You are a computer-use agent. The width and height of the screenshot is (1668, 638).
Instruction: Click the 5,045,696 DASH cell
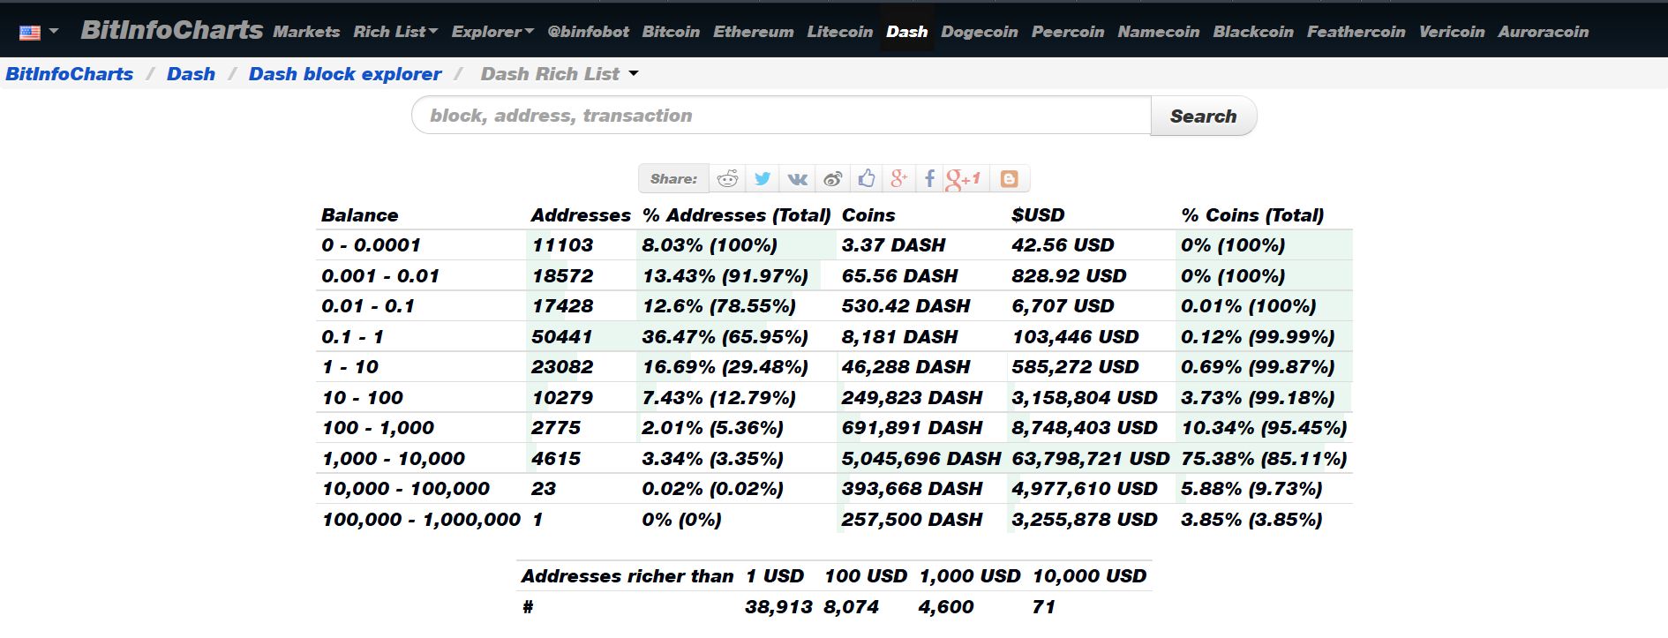click(921, 459)
